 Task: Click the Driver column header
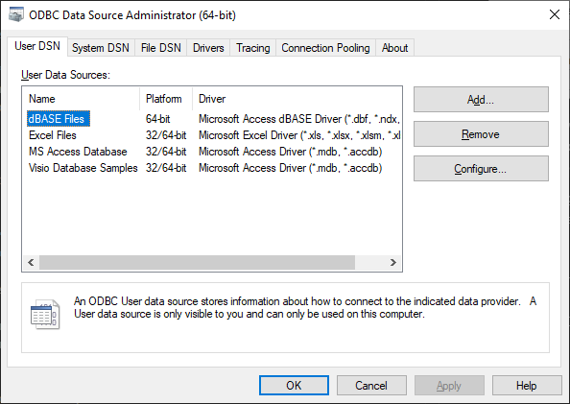point(297,99)
